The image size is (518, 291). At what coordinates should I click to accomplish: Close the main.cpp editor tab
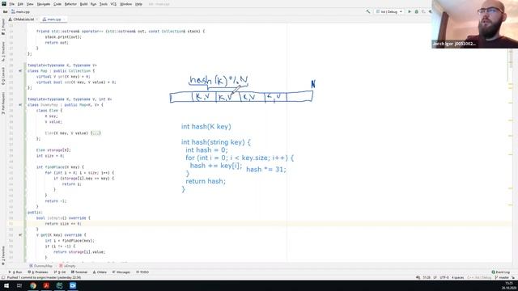click(x=64, y=19)
